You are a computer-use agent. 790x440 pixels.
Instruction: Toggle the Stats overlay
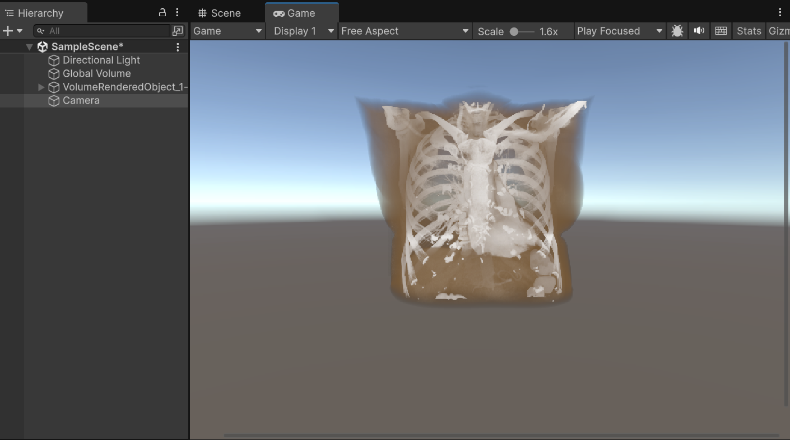[x=749, y=31]
